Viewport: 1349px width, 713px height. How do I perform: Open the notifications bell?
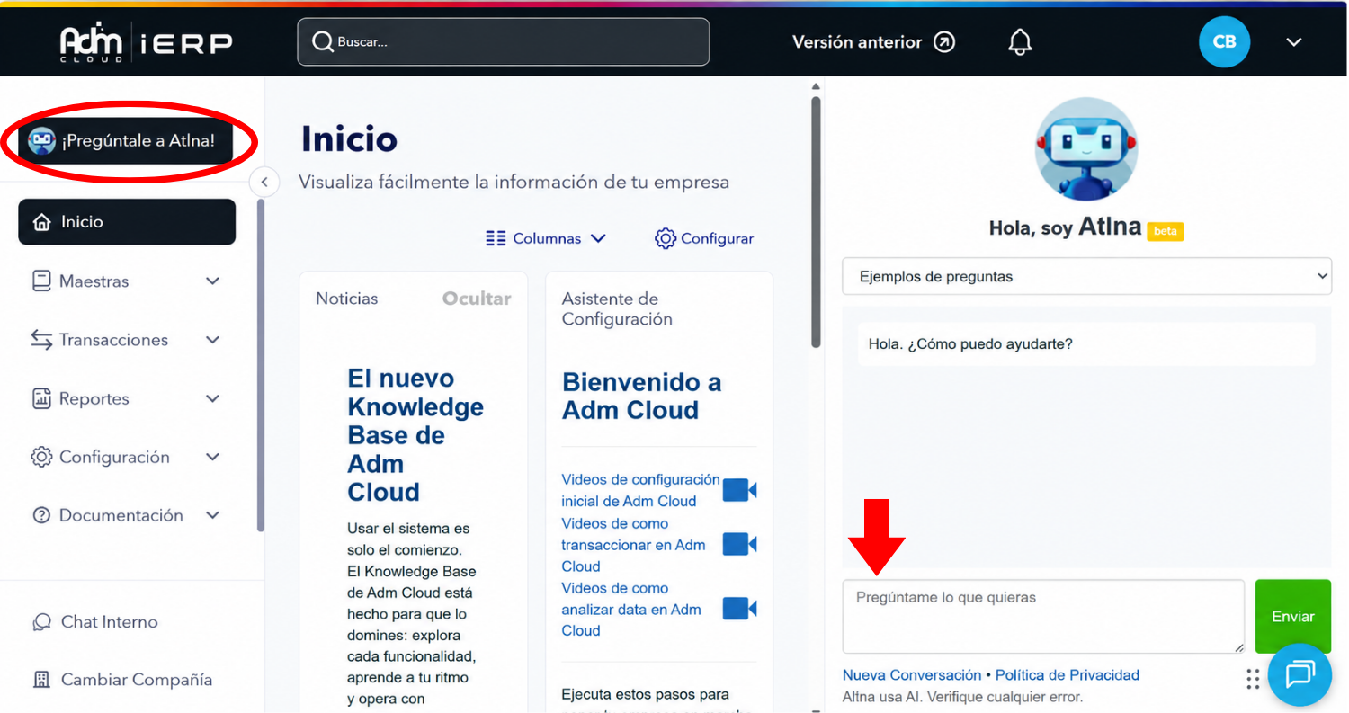(1020, 42)
